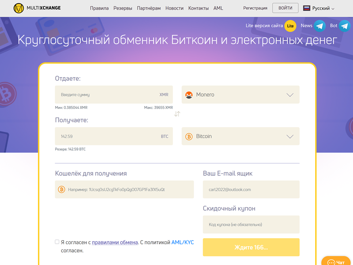Open the Bot Telegram icon
353x265 pixels.
(345, 26)
